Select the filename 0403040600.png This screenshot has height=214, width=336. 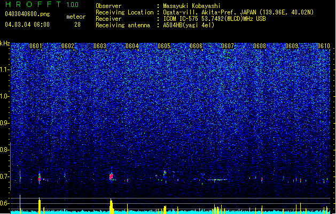pyautogui.click(x=27, y=14)
